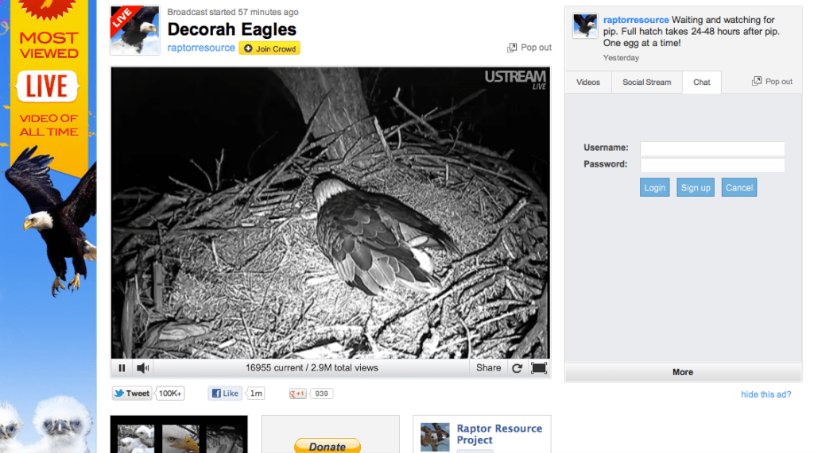Image resolution: width=814 pixels, height=453 pixels.
Task: Switch to the Social Stream tab
Action: click(647, 83)
